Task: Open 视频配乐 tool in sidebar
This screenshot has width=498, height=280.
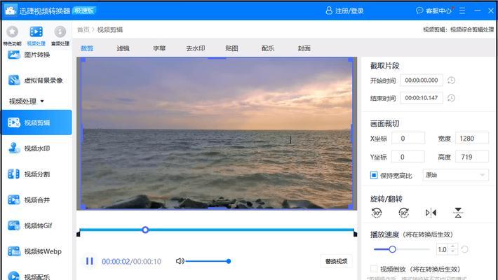Action: [x=29, y=276]
